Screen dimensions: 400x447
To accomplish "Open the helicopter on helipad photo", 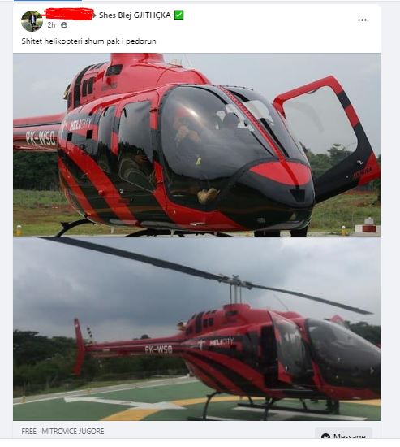I will click(196, 329).
